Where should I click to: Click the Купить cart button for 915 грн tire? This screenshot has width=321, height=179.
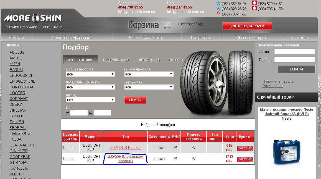point(245,148)
